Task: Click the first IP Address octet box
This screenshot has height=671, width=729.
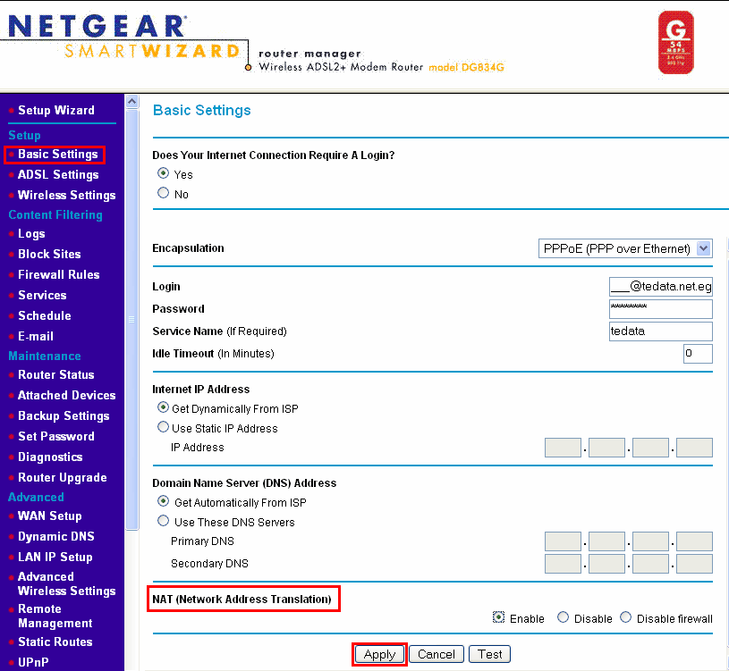Action: [563, 448]
